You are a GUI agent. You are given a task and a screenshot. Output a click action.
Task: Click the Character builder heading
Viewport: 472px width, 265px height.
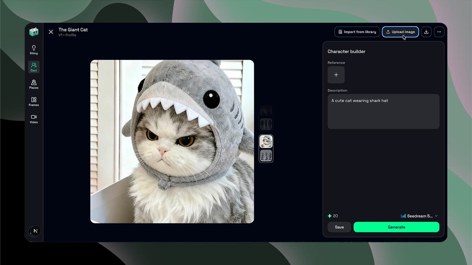347,51
